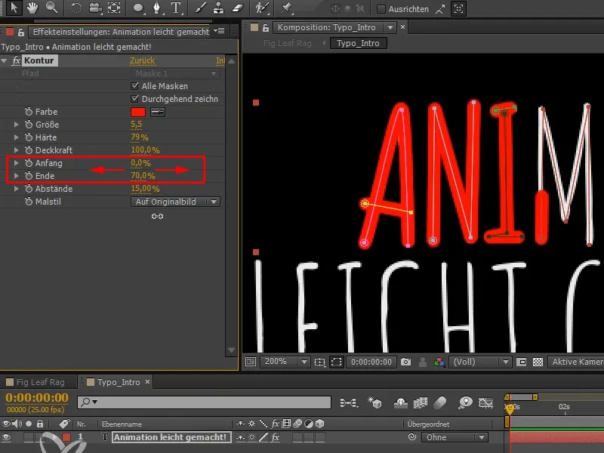Select the layer Animation leicht gemacht!
Viewport: 604px width, 453px height.
(x=170, y=437)
